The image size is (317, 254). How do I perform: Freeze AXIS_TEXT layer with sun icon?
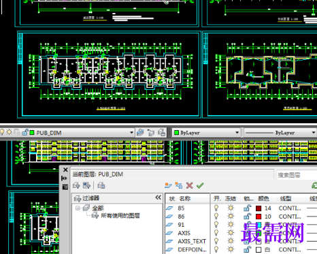click(231, 241)
